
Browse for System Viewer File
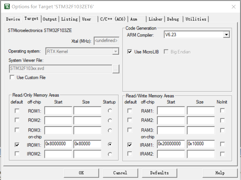[116, 69]
